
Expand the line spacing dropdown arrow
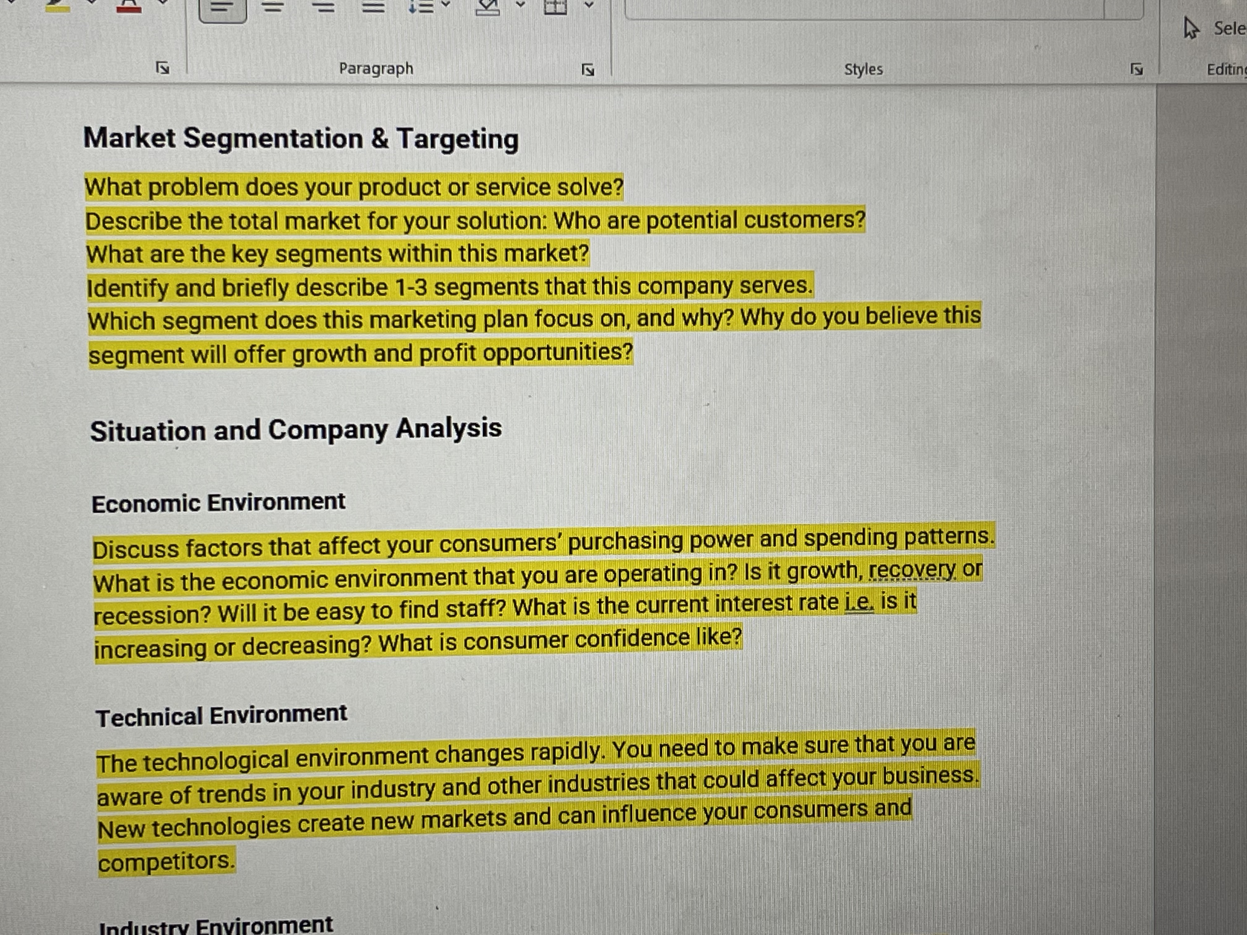pyautogui.click(x=446, y=5)
